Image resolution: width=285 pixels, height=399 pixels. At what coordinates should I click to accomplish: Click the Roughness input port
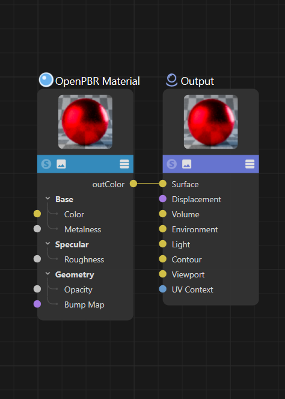coord(37,259)
